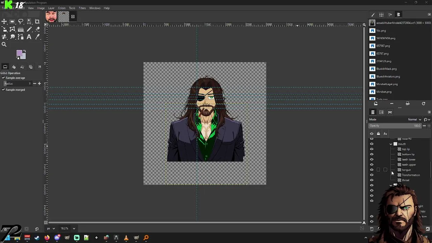Image resolution: width=432 pixels, height=243 pixels.
Task: Swap foreground and background colors
Action: tap(24, 51)
